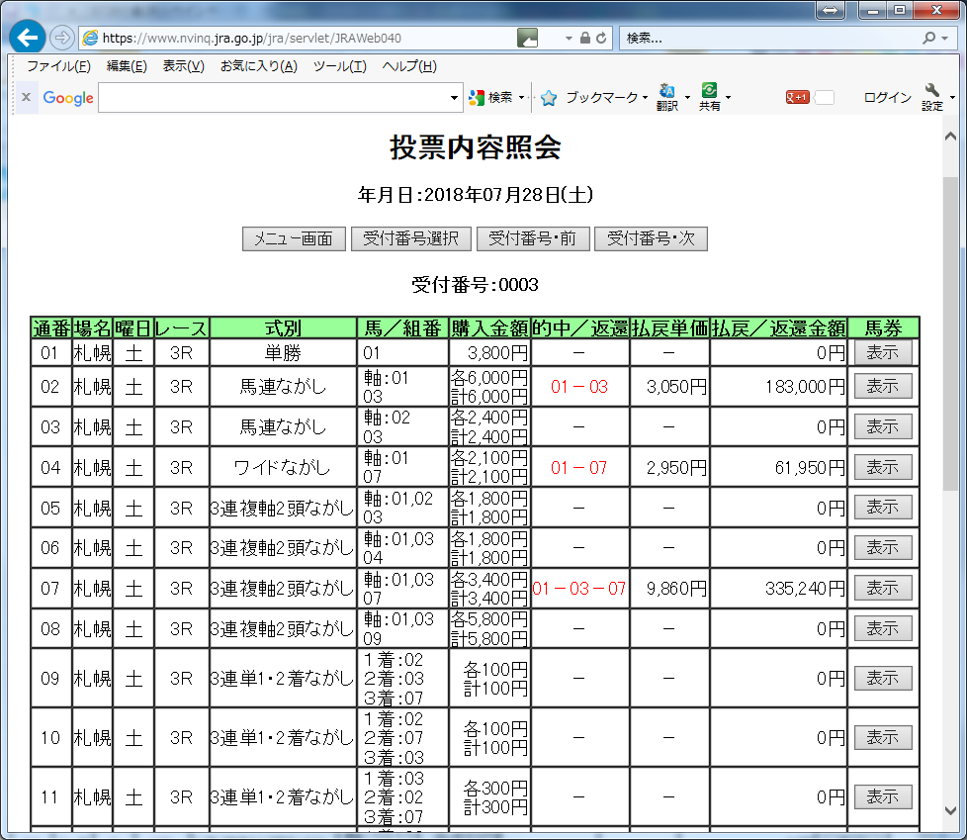Click the 受付番号・次 button
The width and height of the screenshot is (967, 840).
pyautogui.click(x=651, y=238)
